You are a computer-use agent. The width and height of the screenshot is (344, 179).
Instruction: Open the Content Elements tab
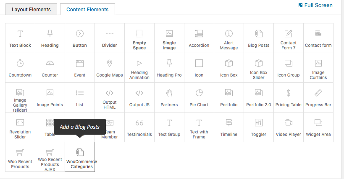coord(87,9)
